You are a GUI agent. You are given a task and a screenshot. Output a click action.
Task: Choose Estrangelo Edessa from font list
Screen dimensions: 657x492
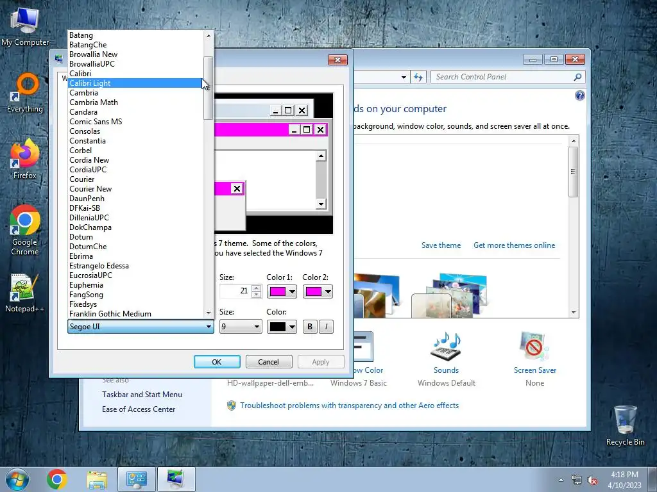pyautogui.click(x=135, y=266)
